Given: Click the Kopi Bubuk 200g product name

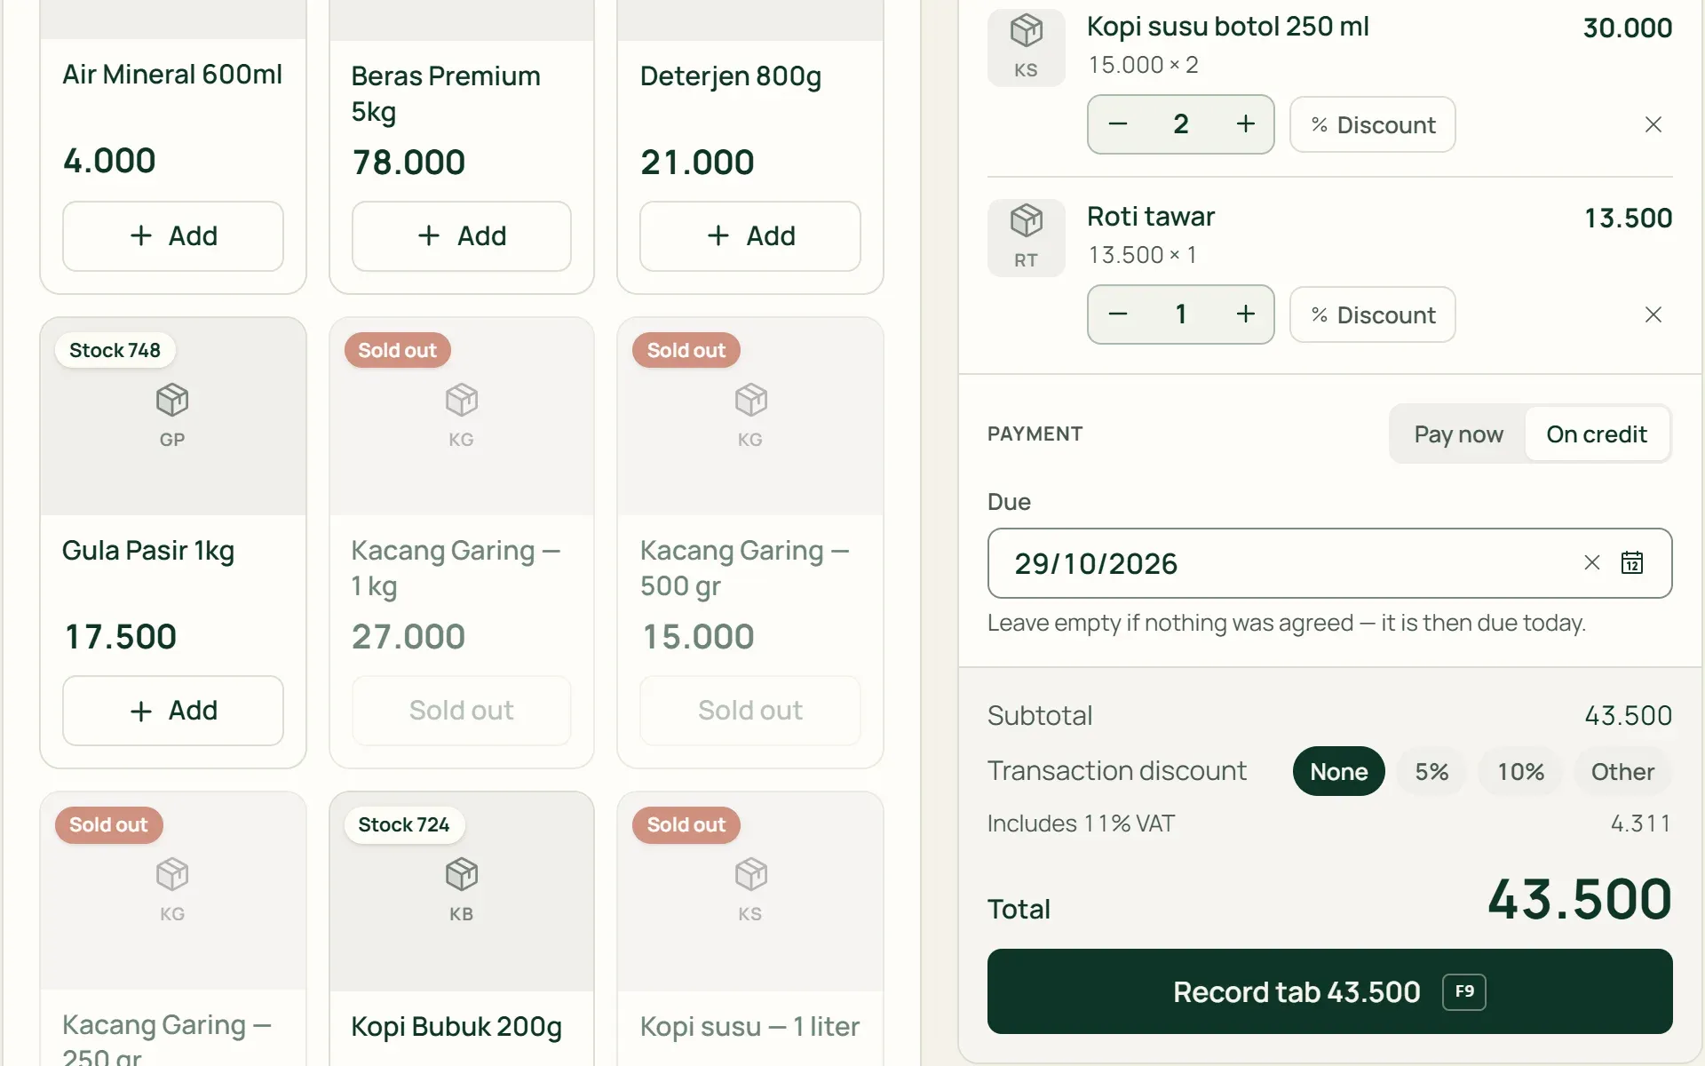Looking at the screenshot, I should pos(456,1027).
